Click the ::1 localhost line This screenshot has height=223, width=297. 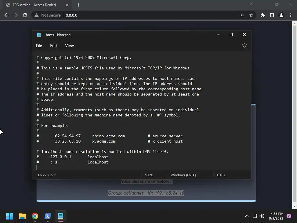click(x=73, y=162)
